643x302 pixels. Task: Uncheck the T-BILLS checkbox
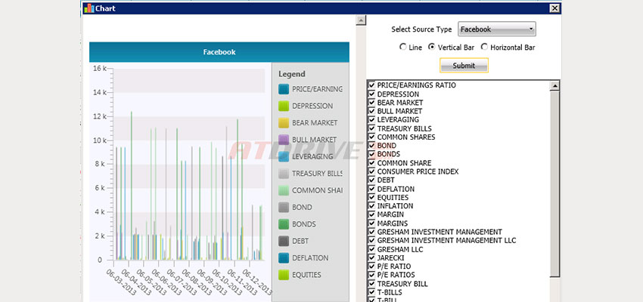point(372,292)
